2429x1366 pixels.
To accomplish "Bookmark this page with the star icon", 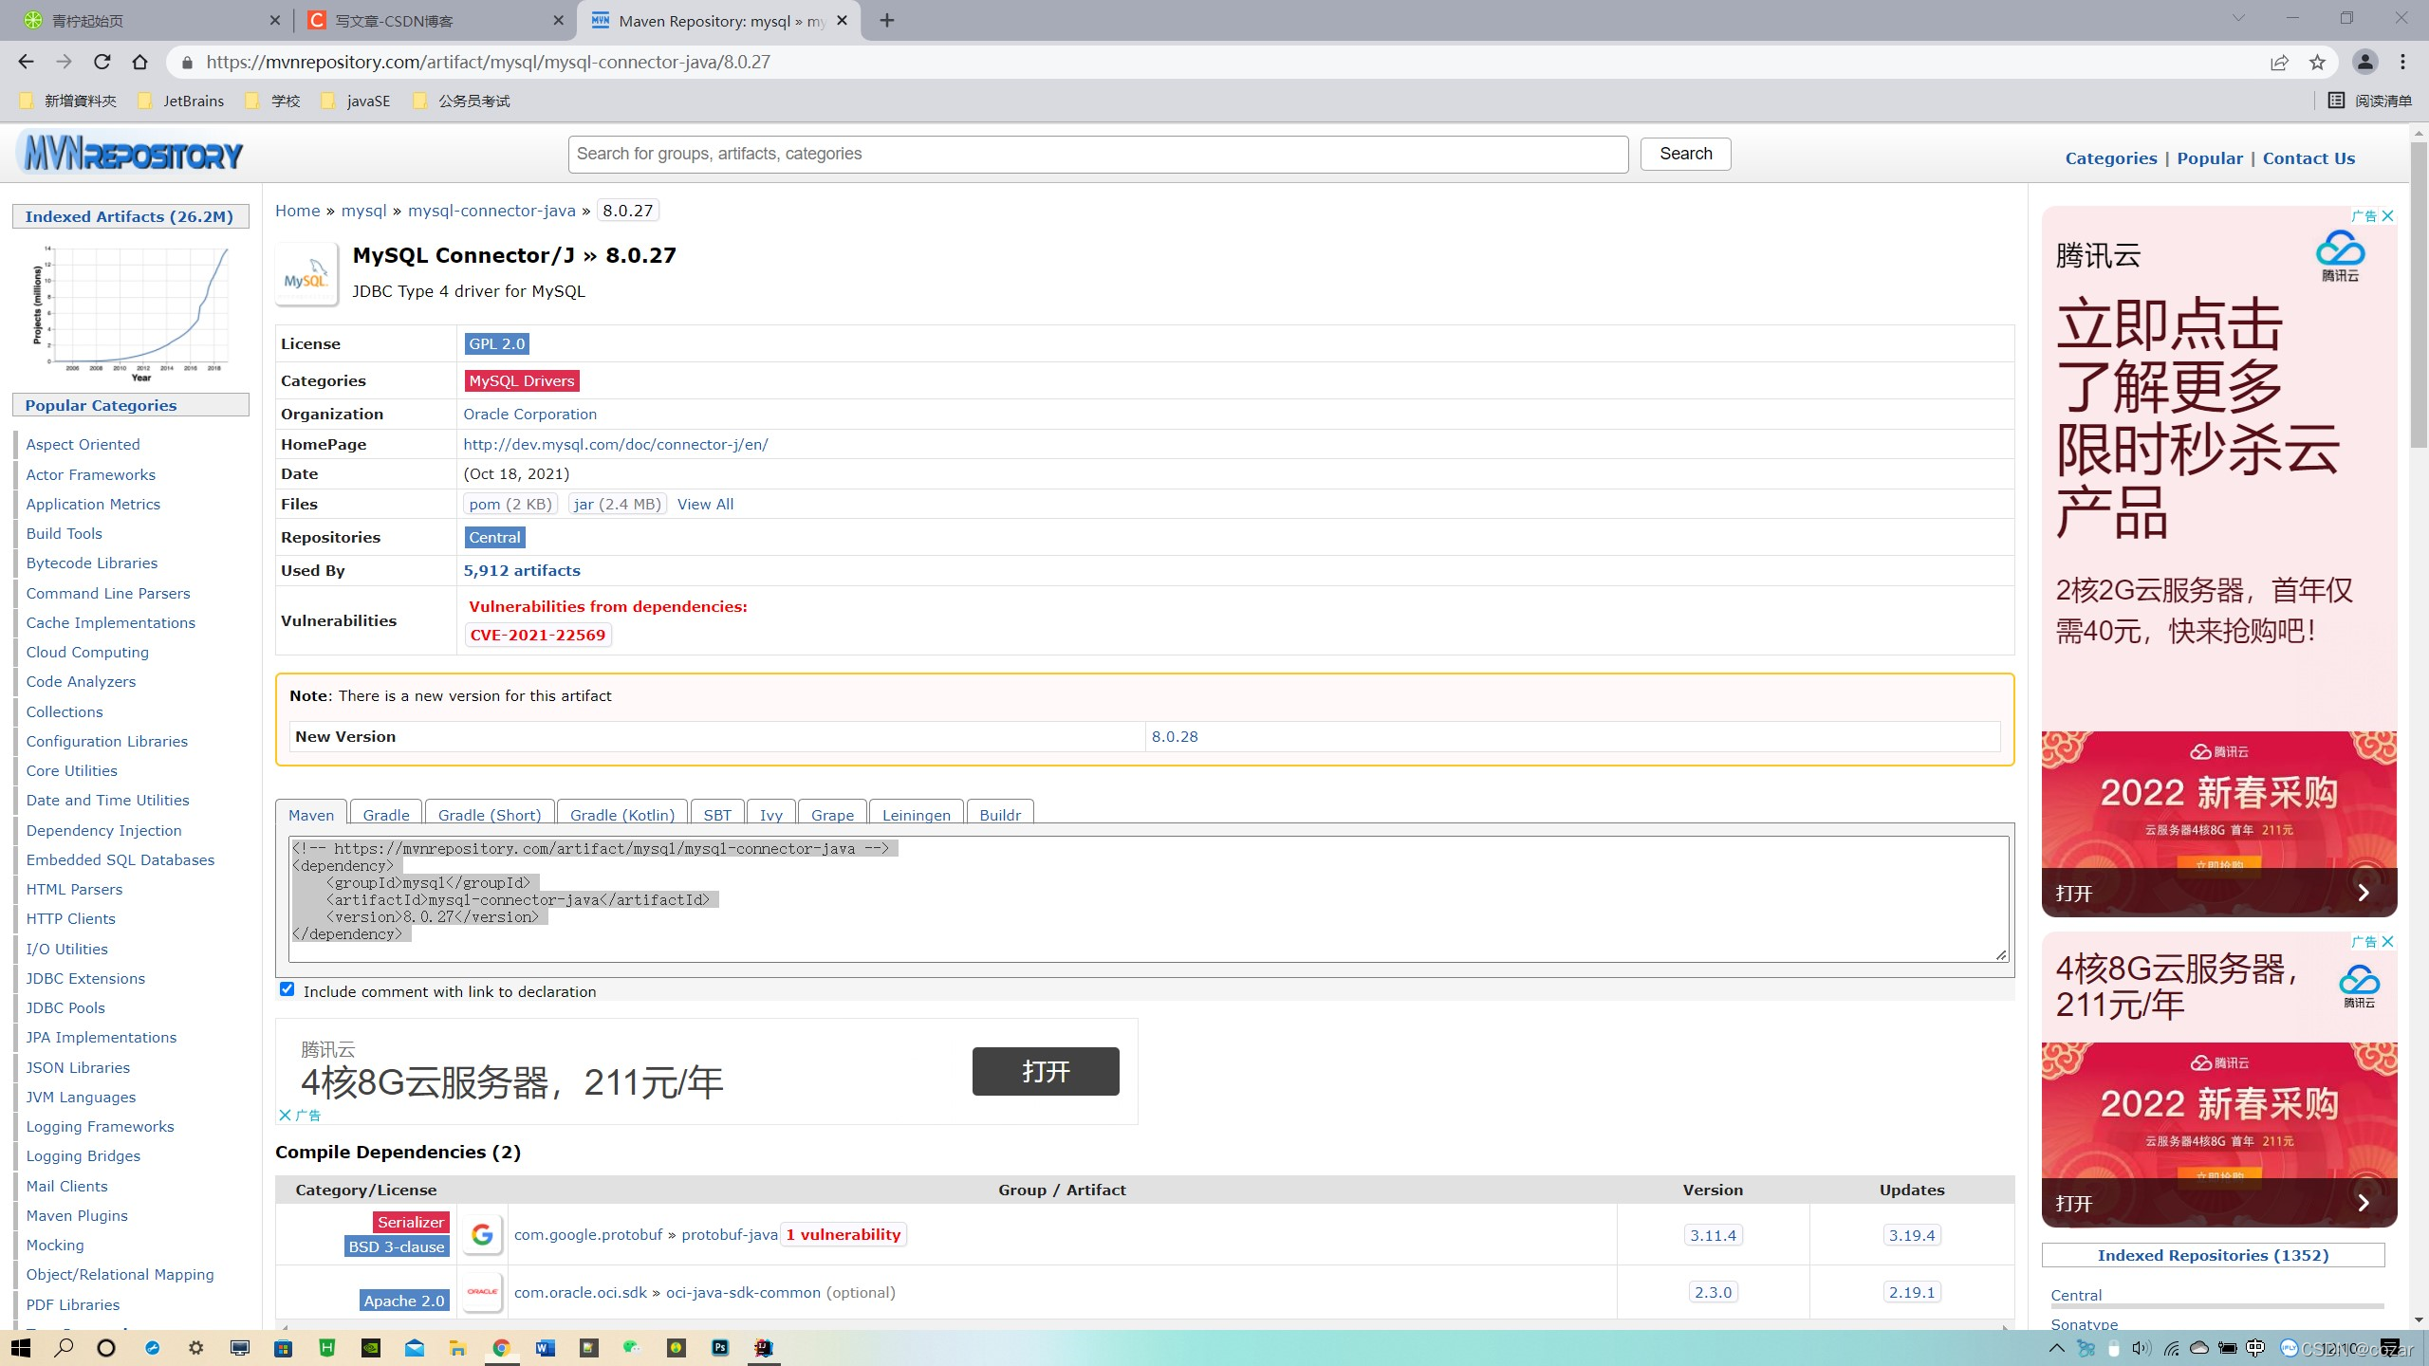I will pyautogui.click(x=2317, y=62).
